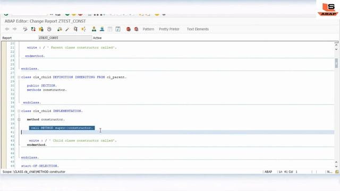Click the title 'ABAP Editor: Change Report ZTEST_CONST'
340x191 pixels.
click(x=45, y=21)
